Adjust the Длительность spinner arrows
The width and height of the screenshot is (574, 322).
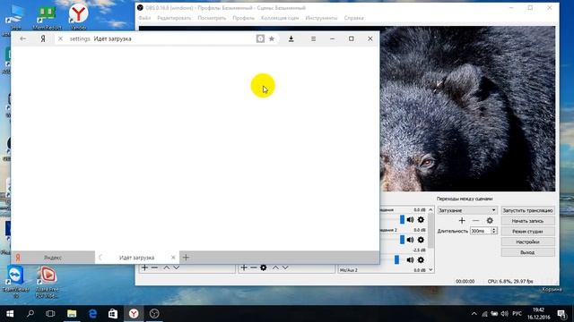(494, 231)
